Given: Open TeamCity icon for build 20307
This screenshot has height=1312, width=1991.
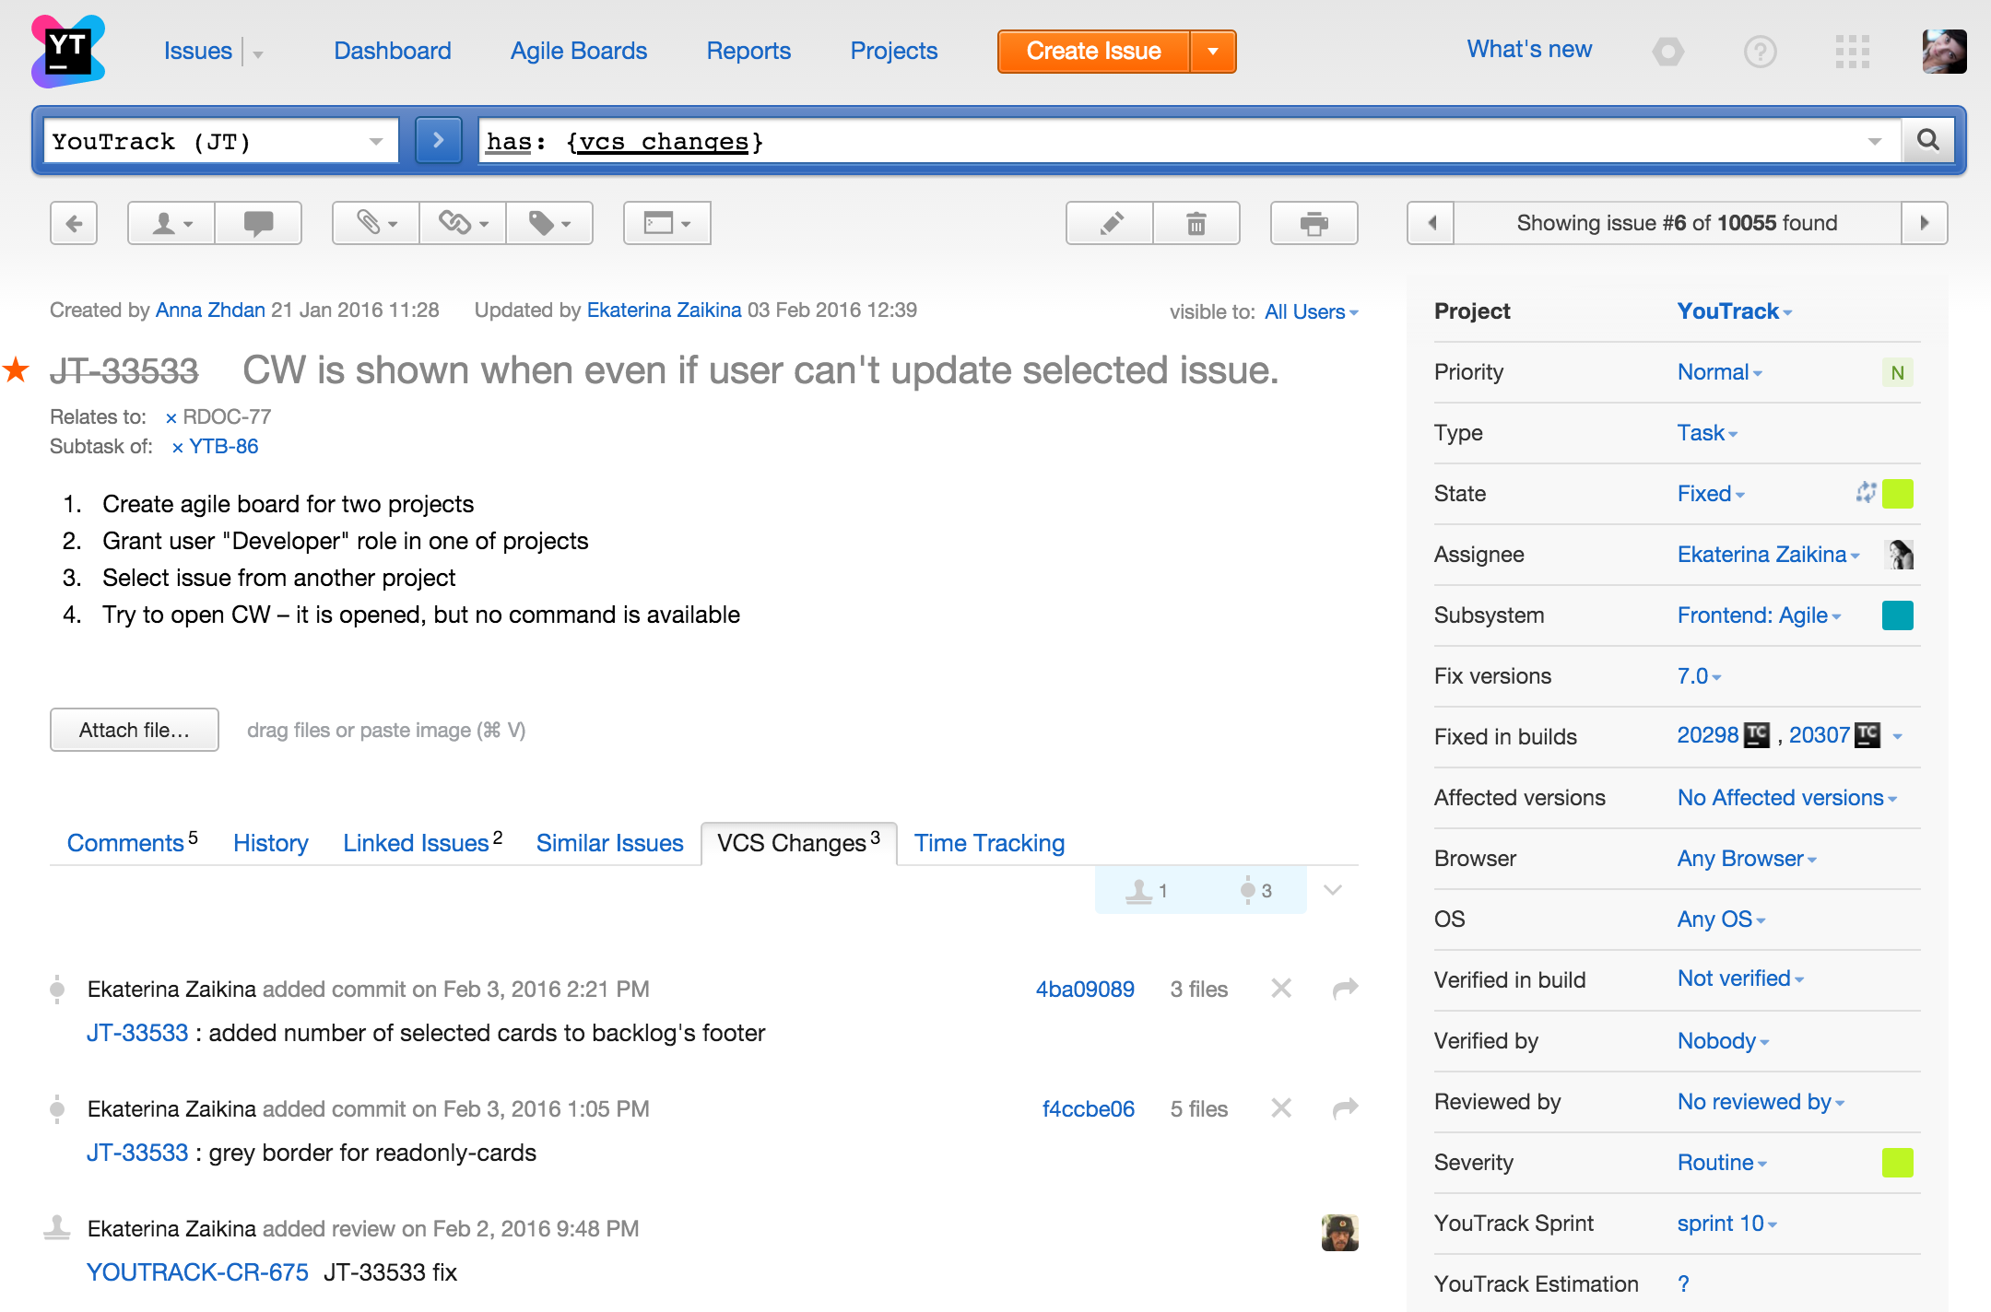Looking at the screenshot, I should click(1868, 734).
